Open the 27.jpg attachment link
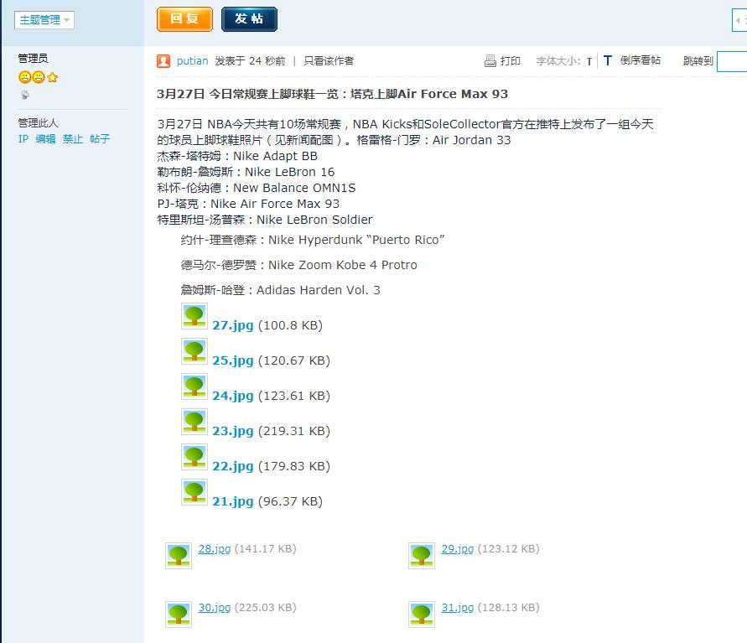The image size is (747, 643). [x=233, y=325]
